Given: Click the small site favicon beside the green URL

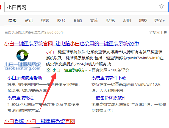Looking at the screenshot, I should 48,70.
